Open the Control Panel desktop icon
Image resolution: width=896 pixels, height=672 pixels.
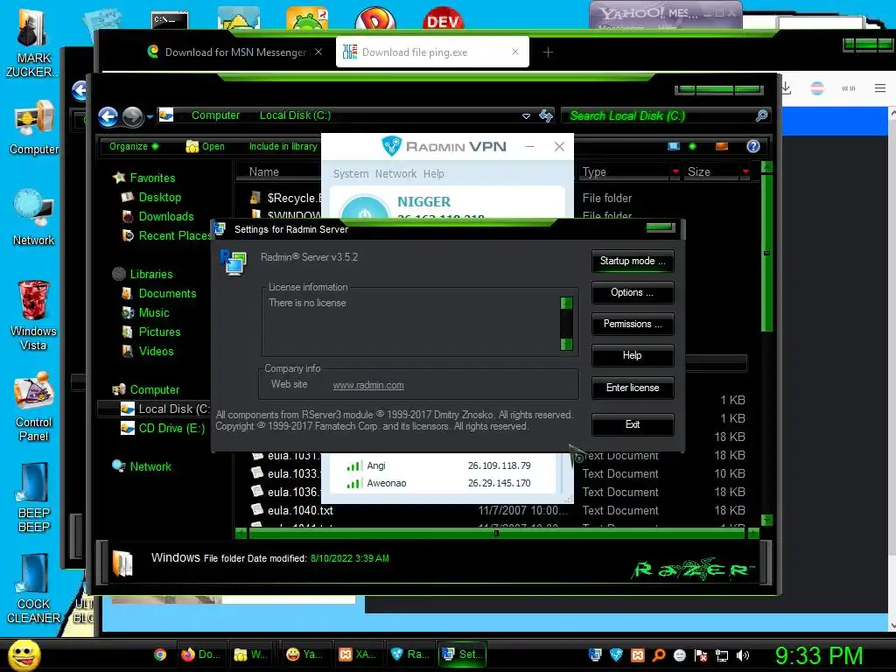(34, 407)
